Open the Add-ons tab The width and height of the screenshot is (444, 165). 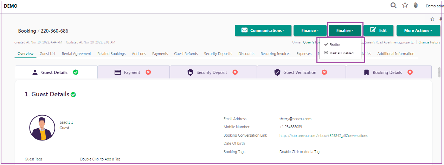point(139,54)
